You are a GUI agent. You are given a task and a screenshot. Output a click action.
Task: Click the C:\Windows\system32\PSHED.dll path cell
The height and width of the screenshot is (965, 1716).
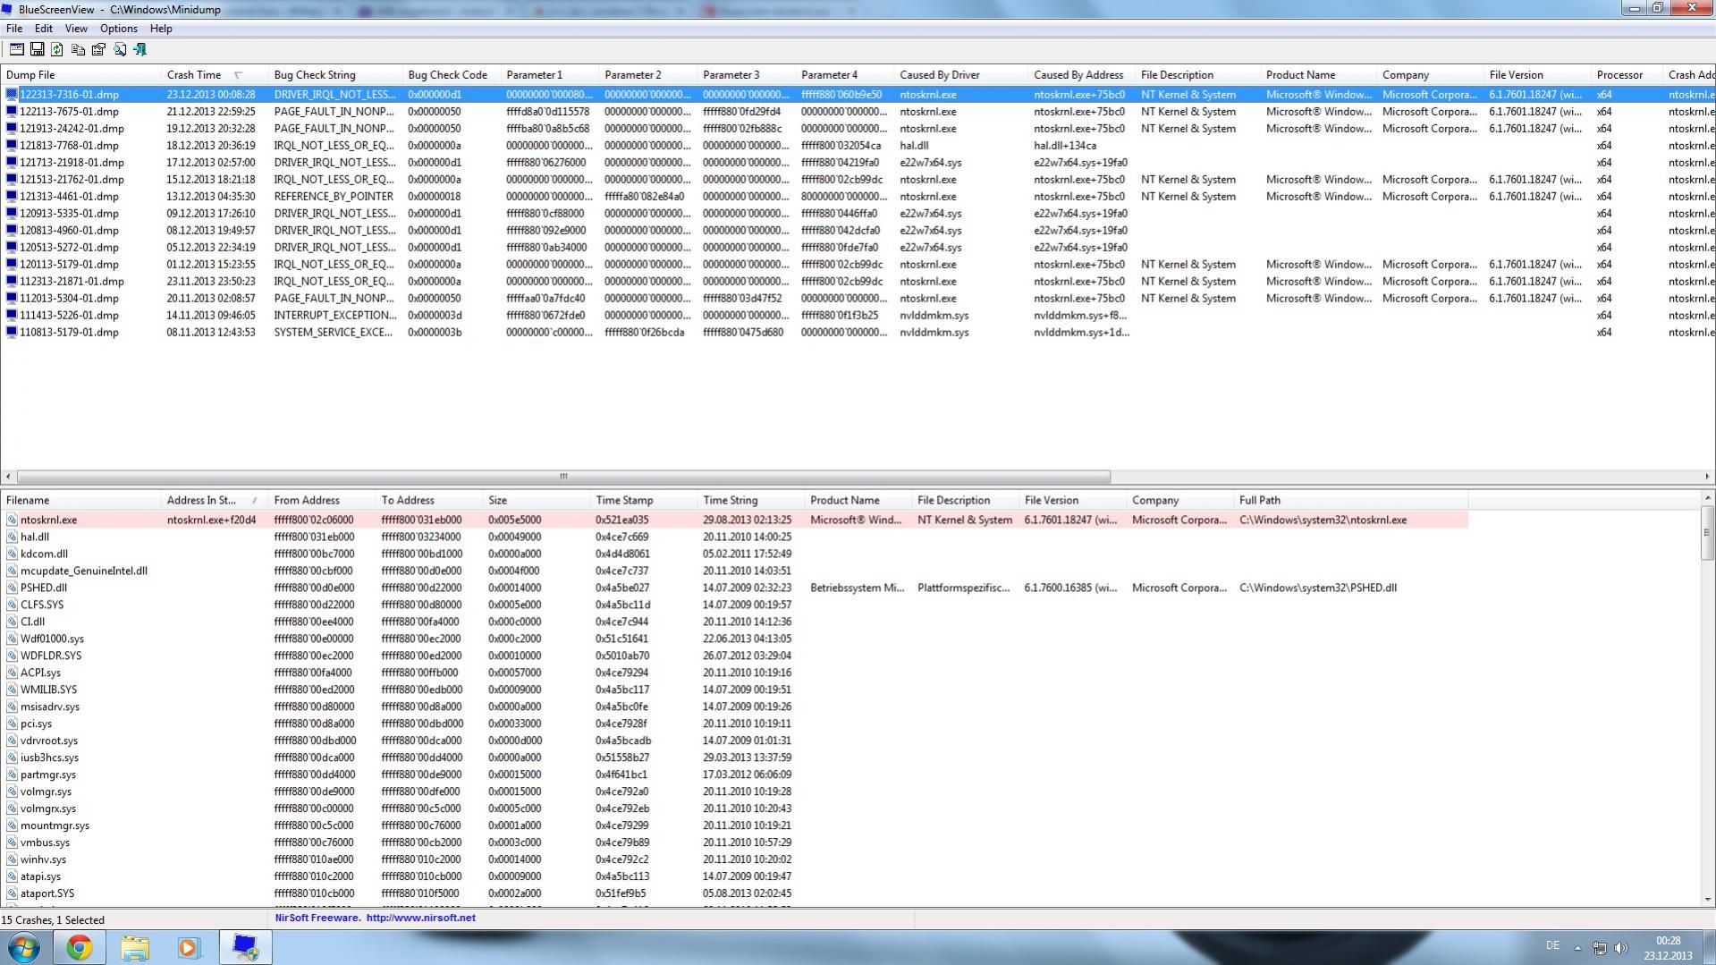1318,588
